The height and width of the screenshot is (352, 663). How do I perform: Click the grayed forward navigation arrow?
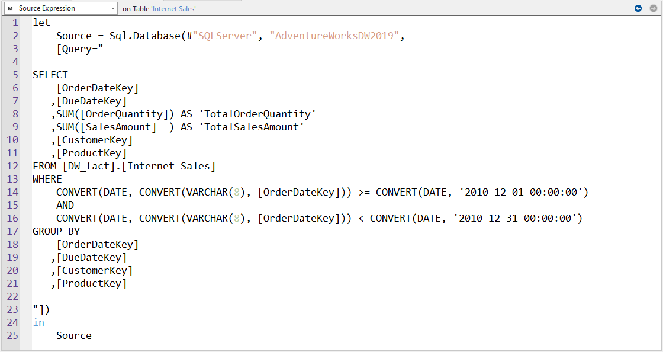coord(654,8)
